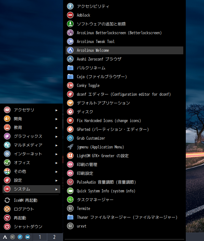The height and width of the screenshot is (241, 204).
Task: Expand the 開発 submenu arrow
Action: pos(56,119)
